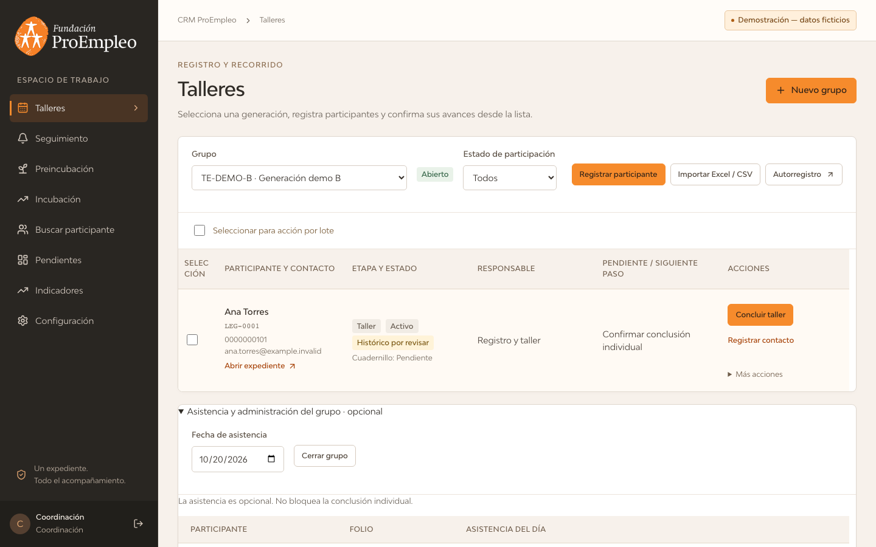The image size is (876, 547).
Task: Open the Estado de participación dropdown
Action: point(510,178)
